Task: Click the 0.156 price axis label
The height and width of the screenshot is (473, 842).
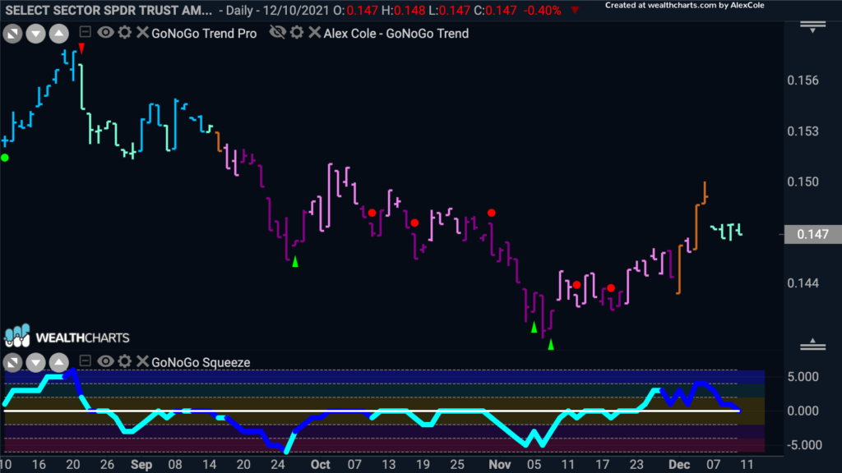Action: click(803, 80)
